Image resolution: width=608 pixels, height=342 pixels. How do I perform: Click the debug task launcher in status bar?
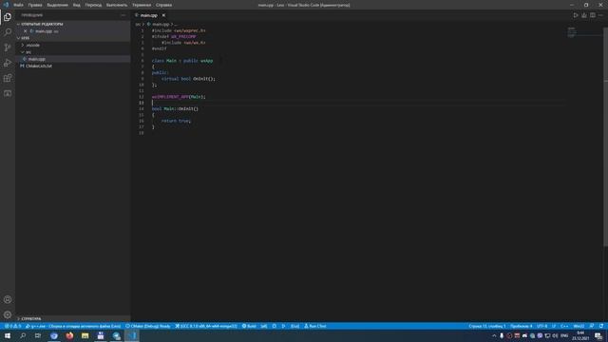[x=73, y=326]
